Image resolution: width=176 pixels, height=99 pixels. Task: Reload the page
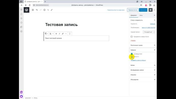30,5
